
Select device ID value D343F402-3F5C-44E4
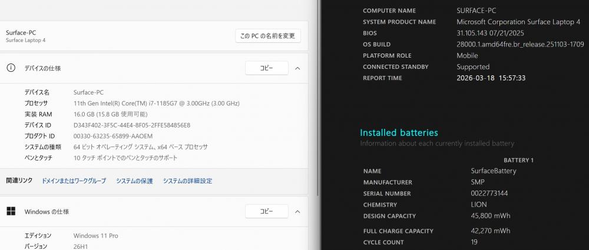132,125
